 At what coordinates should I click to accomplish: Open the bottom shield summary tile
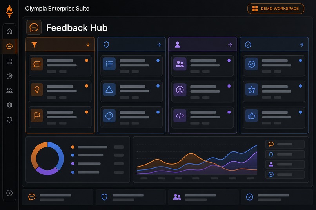(x=131, y=197)
